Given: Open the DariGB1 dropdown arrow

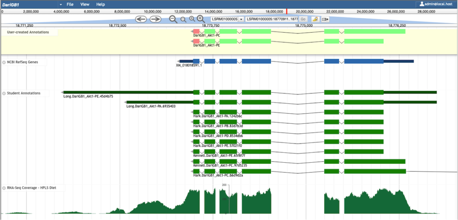Looking at the screenshot, I should [60, 4].
